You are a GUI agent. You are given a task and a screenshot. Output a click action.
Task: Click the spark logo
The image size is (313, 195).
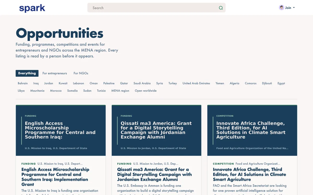click(x=32, y=8)
